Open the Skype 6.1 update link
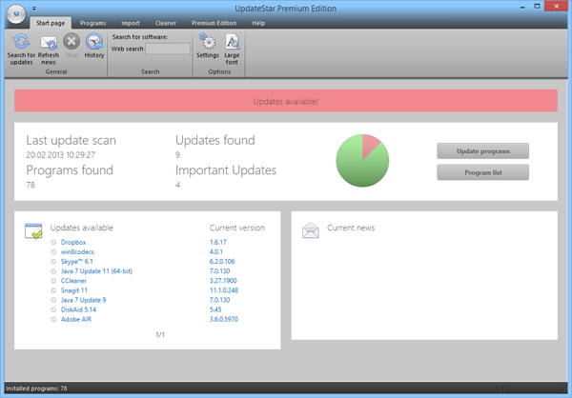This screenshot has width=572, height=398. click(x=77, y=261)
